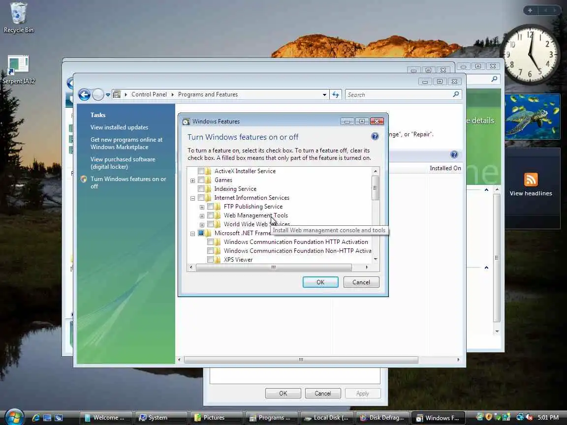Image resolution: width=567 pixels, height=425 pixels.
Task: Check the Web Management Tools checkbox
Action: [211, 215]
